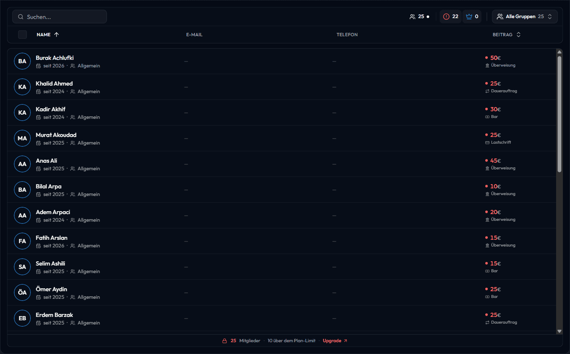Click Allgemein group label in Kadir Akhif row
The image size is (570, 354).
point(89,117)
